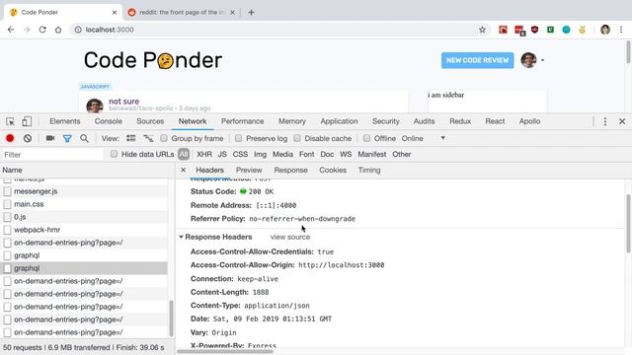Collapse the Response Headers section
The width and height of the screenshot is (632, 355).
click(181, 237)
